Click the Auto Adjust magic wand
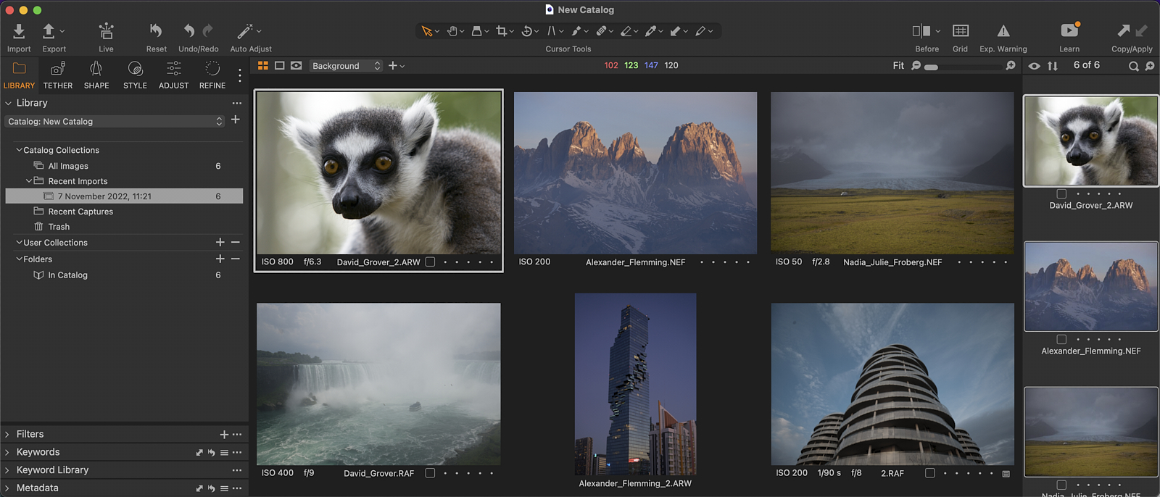The width and height of the screenshot is (1160, 497). (245, 31)
